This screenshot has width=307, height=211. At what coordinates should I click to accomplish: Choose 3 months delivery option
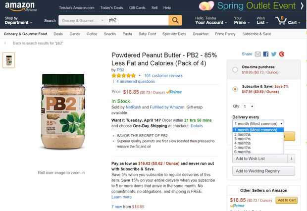tap(243, 139)
